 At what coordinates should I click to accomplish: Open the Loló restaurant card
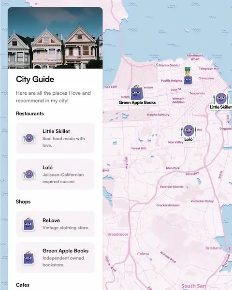55,174
